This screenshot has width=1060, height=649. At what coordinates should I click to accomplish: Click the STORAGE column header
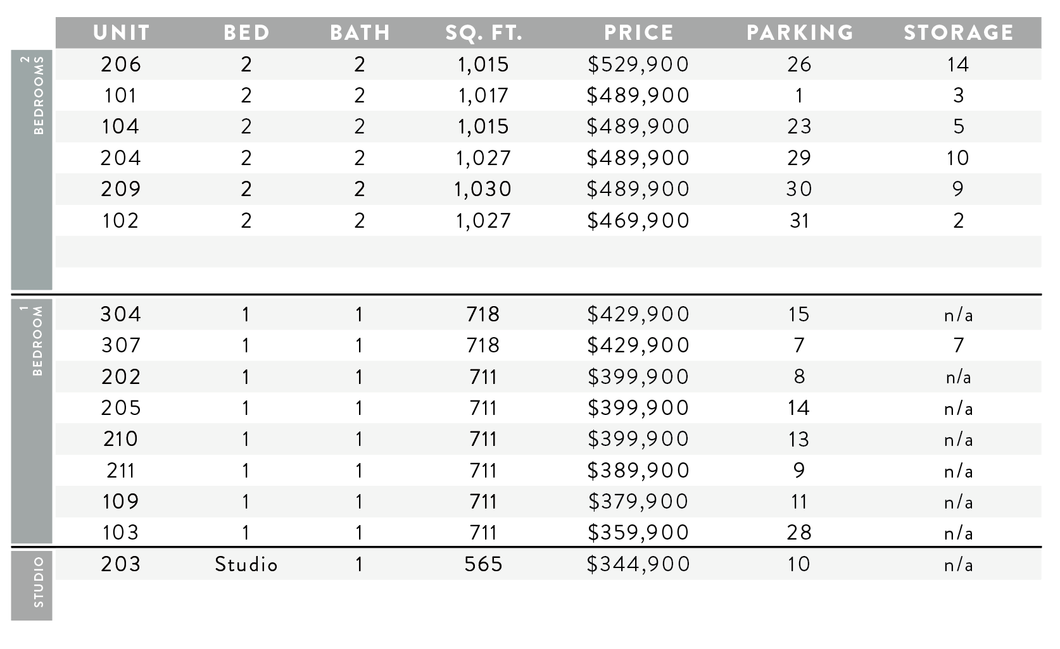(x=959, y=33)
